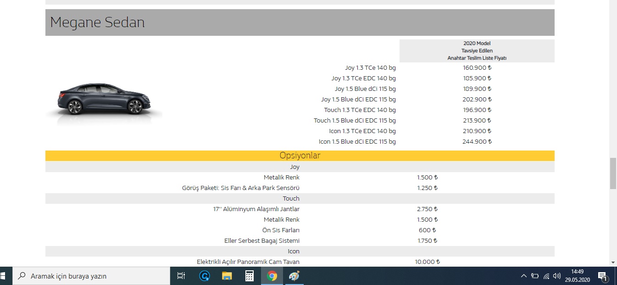Open the volume control in system tray
The image size is (617, 285).
click(557, 276)
